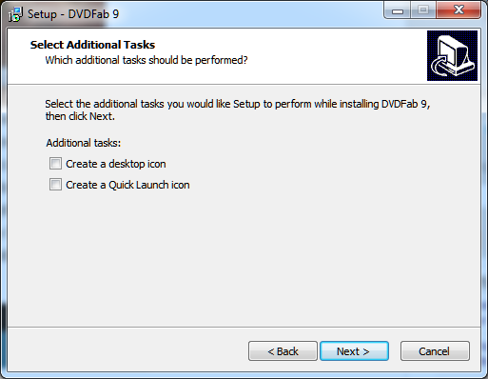Click the 'Create a Quick Launch icon' label text

[127, 185]
